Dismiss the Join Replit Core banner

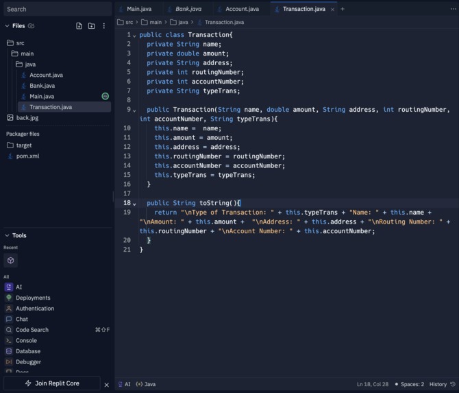point(107,385)
